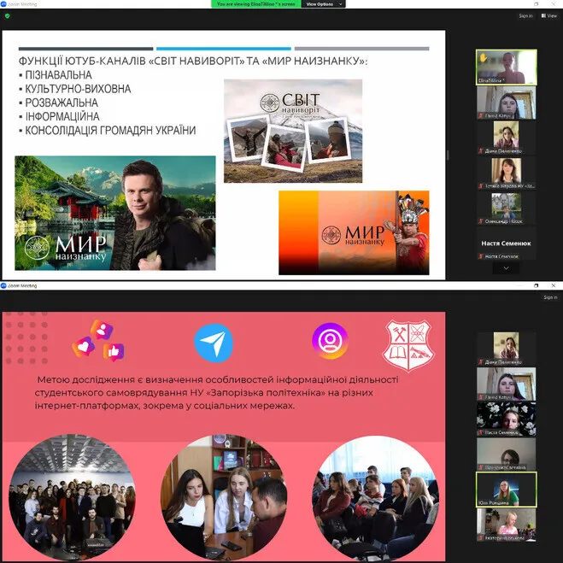The width and height of the screenshot is (563, 563).
Task: Restore down the top Zoom Meeting window
Action: (x=536, y=4)
